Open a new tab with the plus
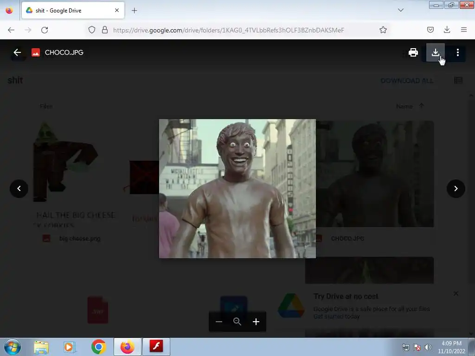 coord(134,11)
